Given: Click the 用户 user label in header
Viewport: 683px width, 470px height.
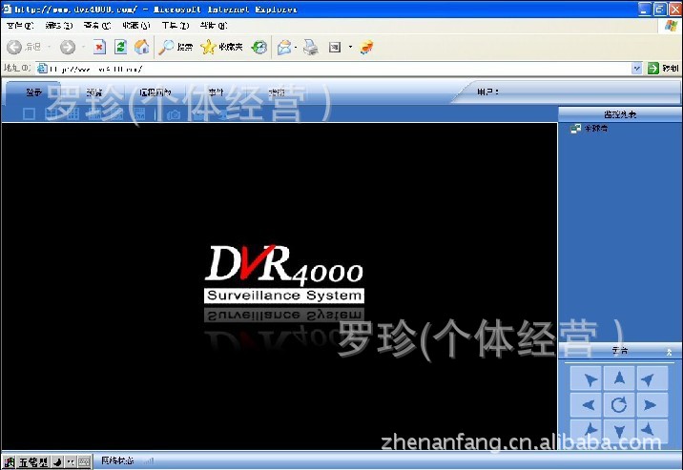Looking at the screenshot, I should point(487,92).
